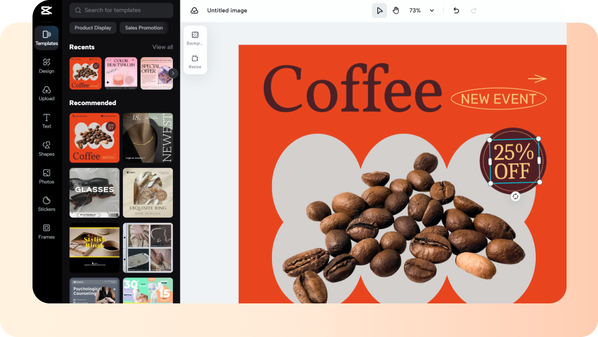The width and height of the screenshot is (598, 337).
Task: Open the Design sidebar tab
Action: [x=47, y=66]
